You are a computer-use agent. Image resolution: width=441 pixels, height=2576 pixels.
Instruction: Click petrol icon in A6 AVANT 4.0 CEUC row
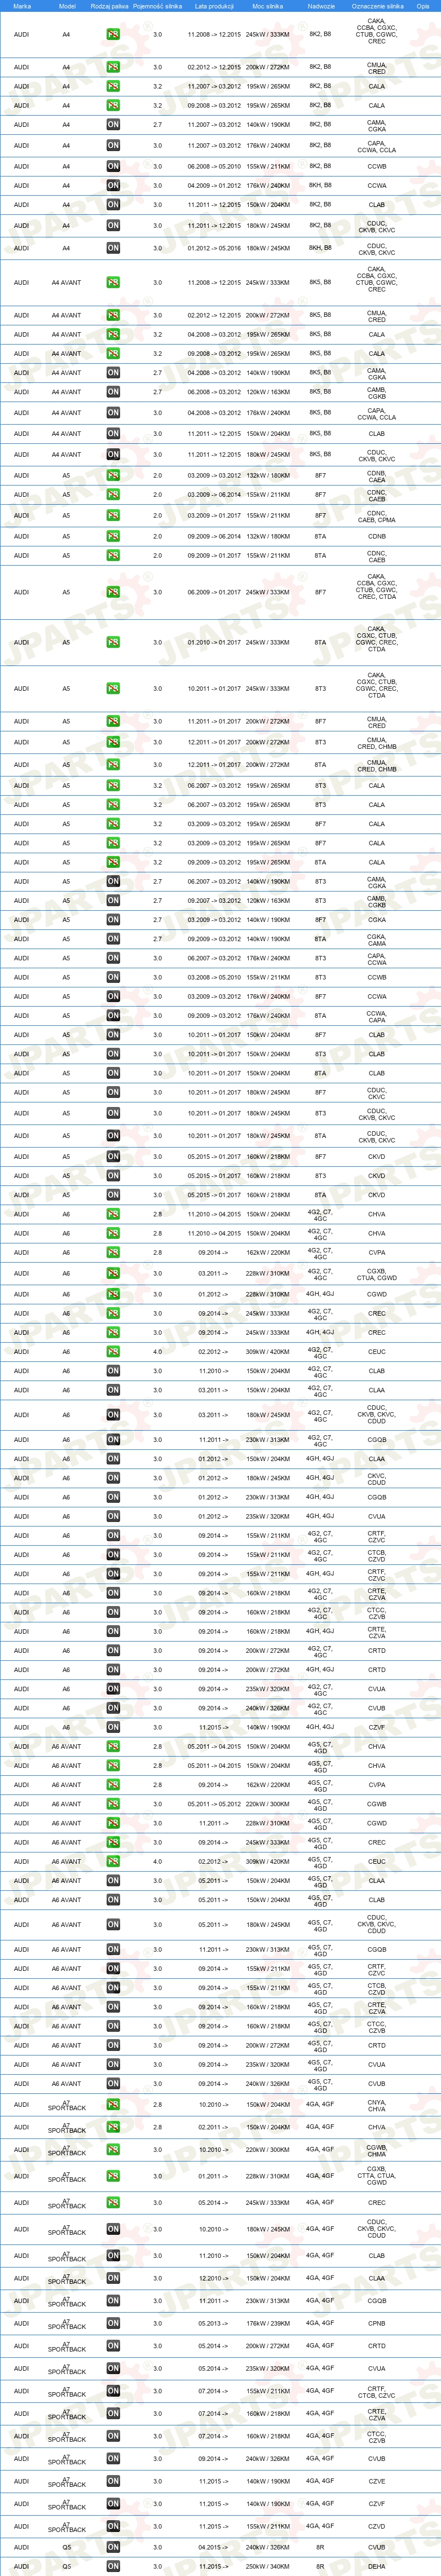point(113,1861)
